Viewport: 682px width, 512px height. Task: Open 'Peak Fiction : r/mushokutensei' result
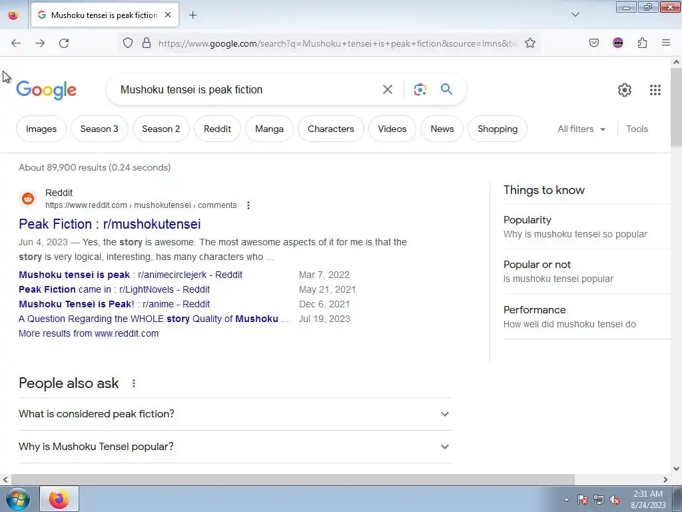pyautogui.click(x=110, y=224)
